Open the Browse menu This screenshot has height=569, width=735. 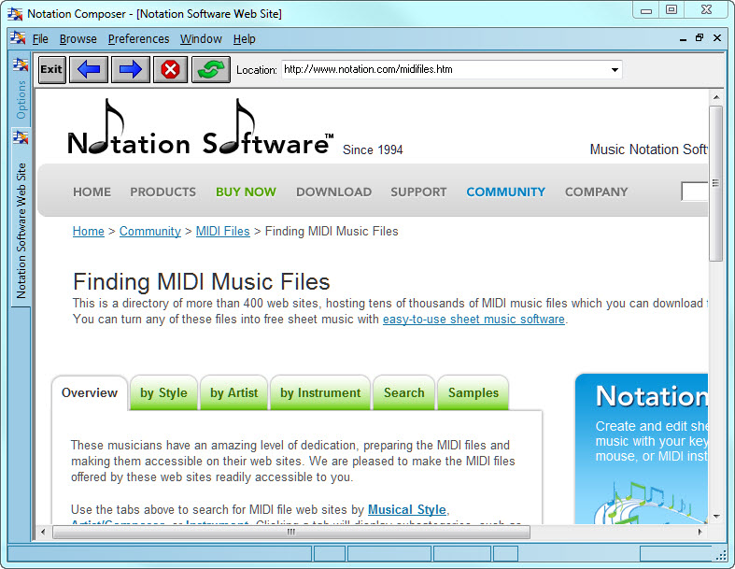pyautogui.click(x=78, y=39)
